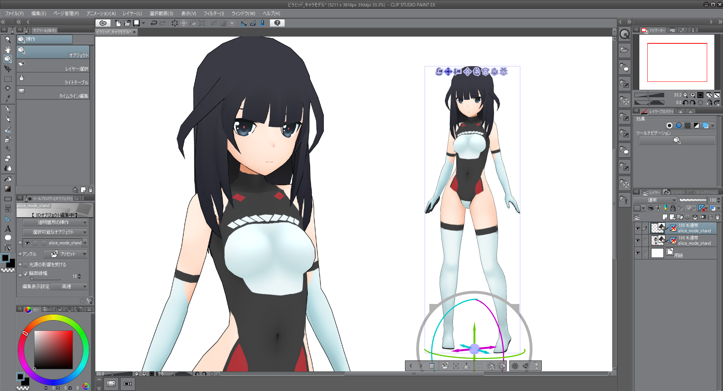Toggle the tone effect checker icon
The height and width of the screenshot is (391, 723).
(688, 126)
